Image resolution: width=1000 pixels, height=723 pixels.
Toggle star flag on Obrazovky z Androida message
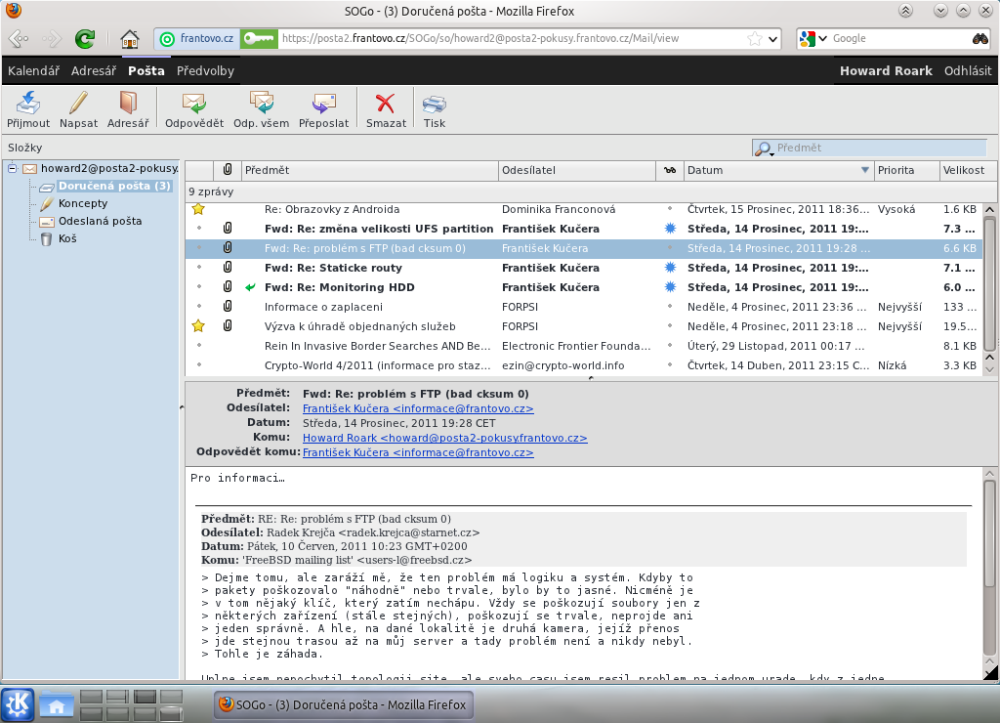point(198,209)
